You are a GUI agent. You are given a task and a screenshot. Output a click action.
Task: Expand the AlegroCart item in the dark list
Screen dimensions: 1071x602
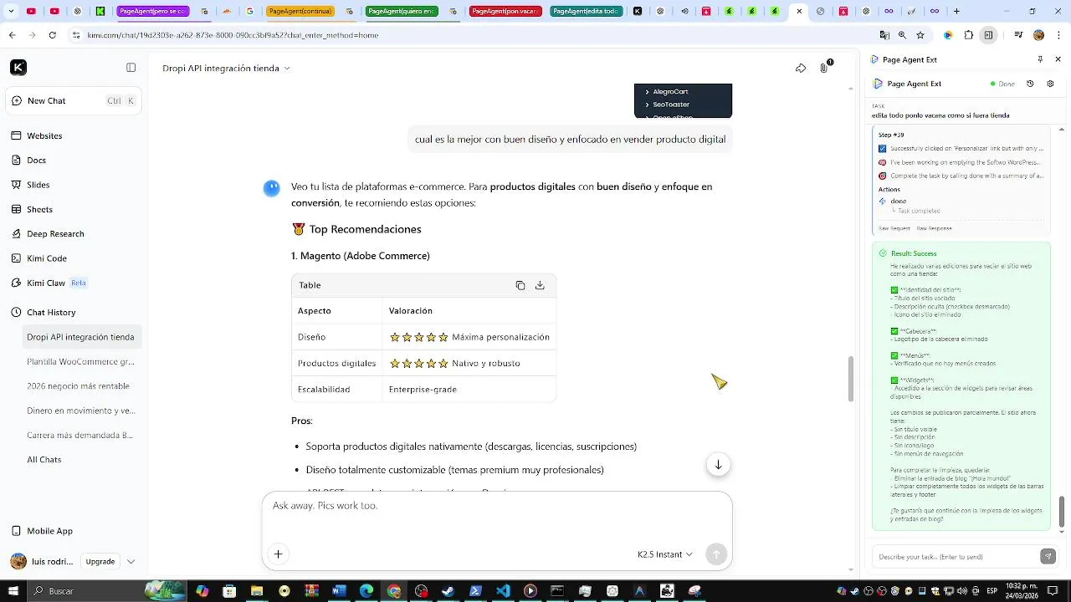click(x=647, y=92)
